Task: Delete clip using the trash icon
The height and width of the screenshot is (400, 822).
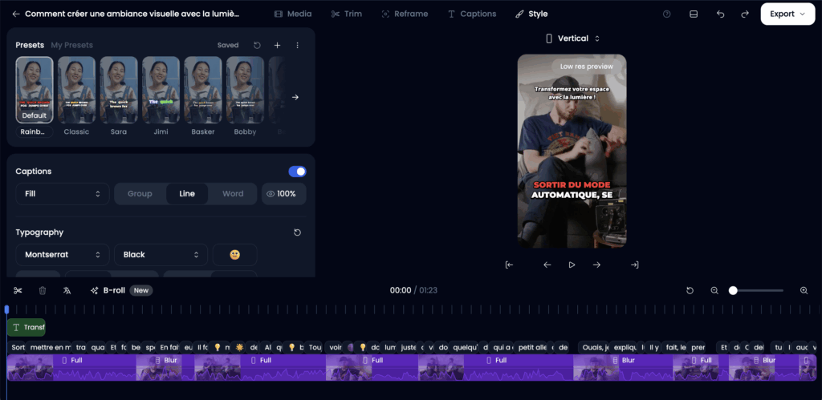Action: [43, 290]
